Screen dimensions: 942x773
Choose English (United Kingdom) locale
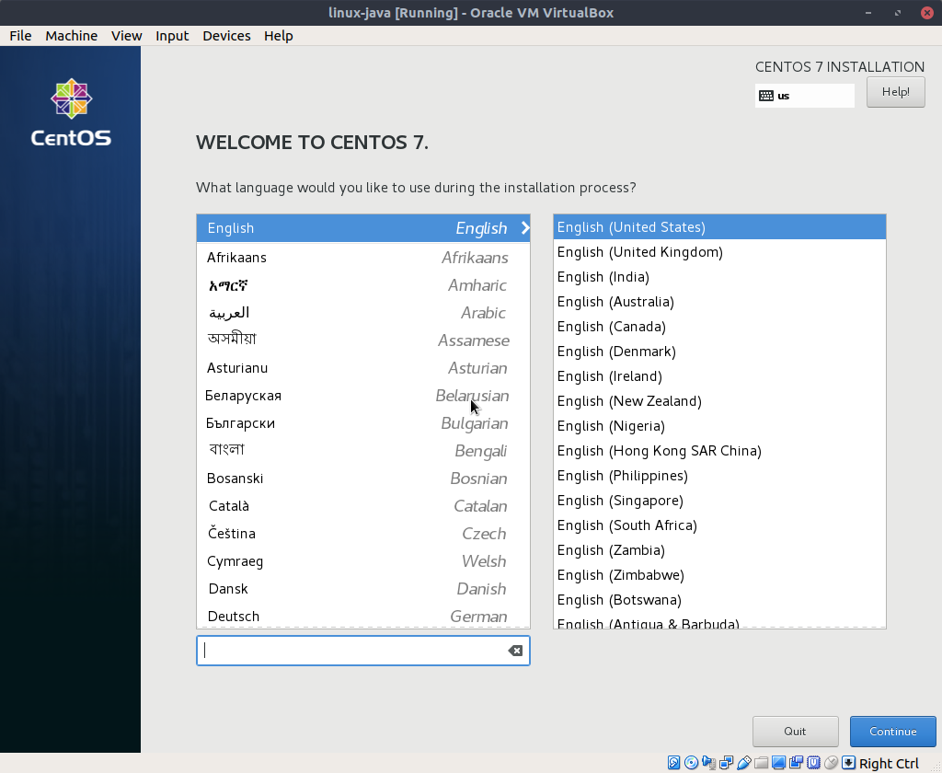click(x=719, y=252)
